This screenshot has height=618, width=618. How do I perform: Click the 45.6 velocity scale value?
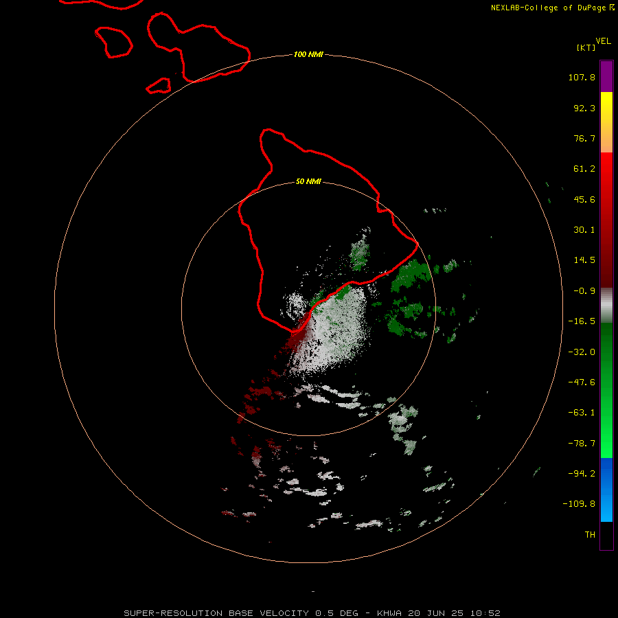tap(584, 199)
